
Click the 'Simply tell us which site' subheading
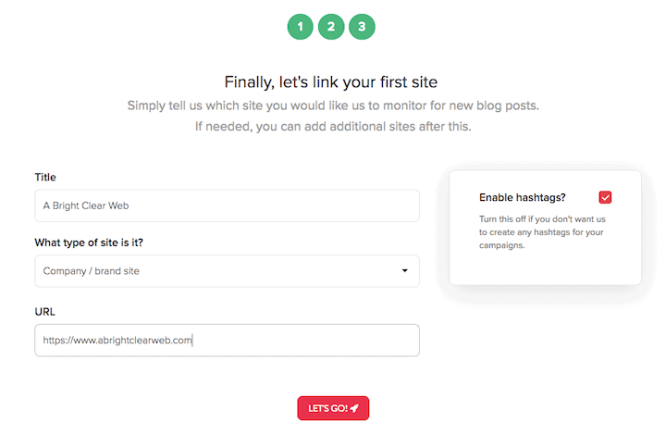(332, 106)
